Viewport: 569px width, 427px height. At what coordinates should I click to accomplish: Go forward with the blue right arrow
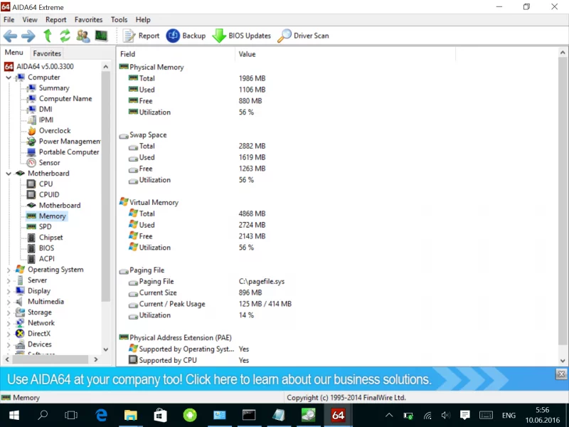click(x=28, y=36)
